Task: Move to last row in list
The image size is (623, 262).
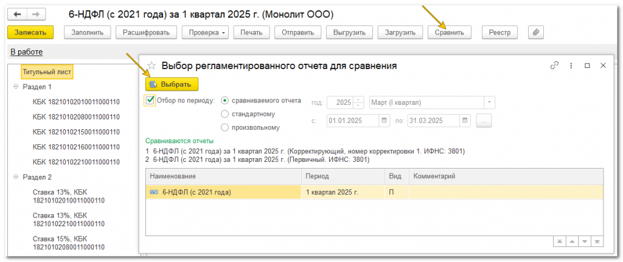Action: [597, 241]
